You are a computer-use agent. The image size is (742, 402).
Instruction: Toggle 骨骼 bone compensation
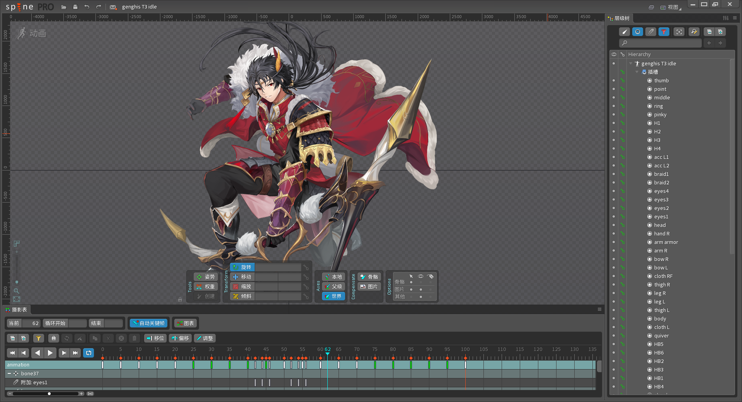(369, 277)
